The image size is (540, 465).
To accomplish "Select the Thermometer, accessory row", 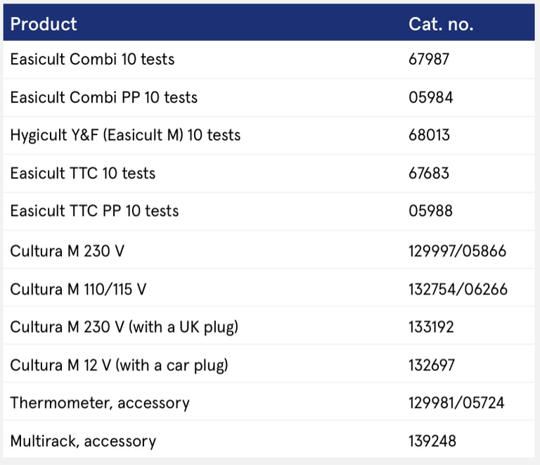I will tap(100, 403).
